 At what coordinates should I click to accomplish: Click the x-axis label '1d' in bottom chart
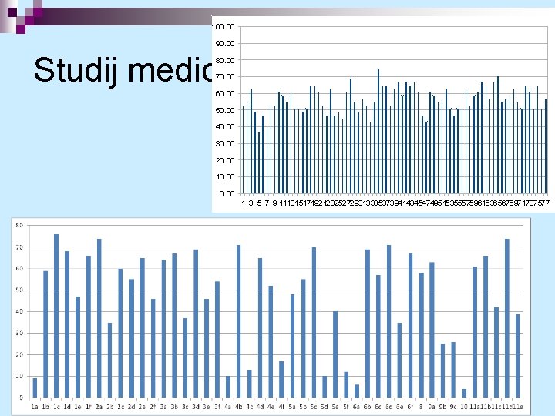(67, 407)
